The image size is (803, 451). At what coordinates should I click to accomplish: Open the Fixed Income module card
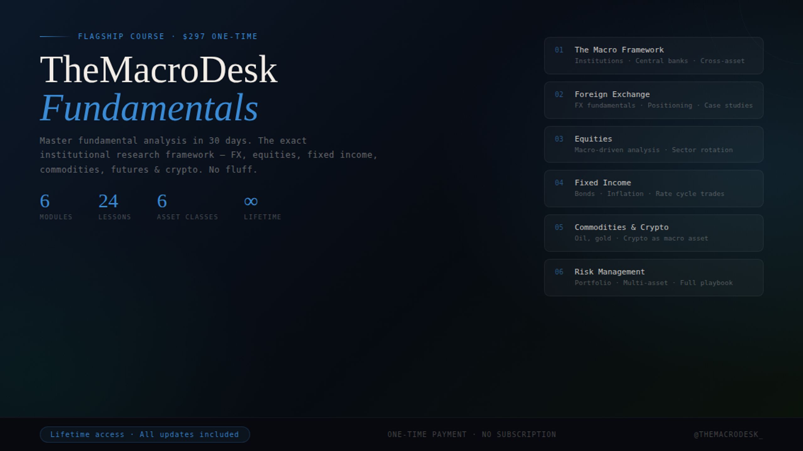pos(654,189)
